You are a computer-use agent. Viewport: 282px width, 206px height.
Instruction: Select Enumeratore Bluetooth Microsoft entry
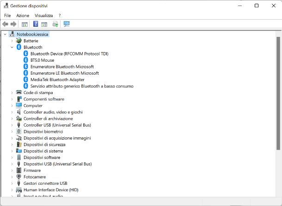pos(62,67)
